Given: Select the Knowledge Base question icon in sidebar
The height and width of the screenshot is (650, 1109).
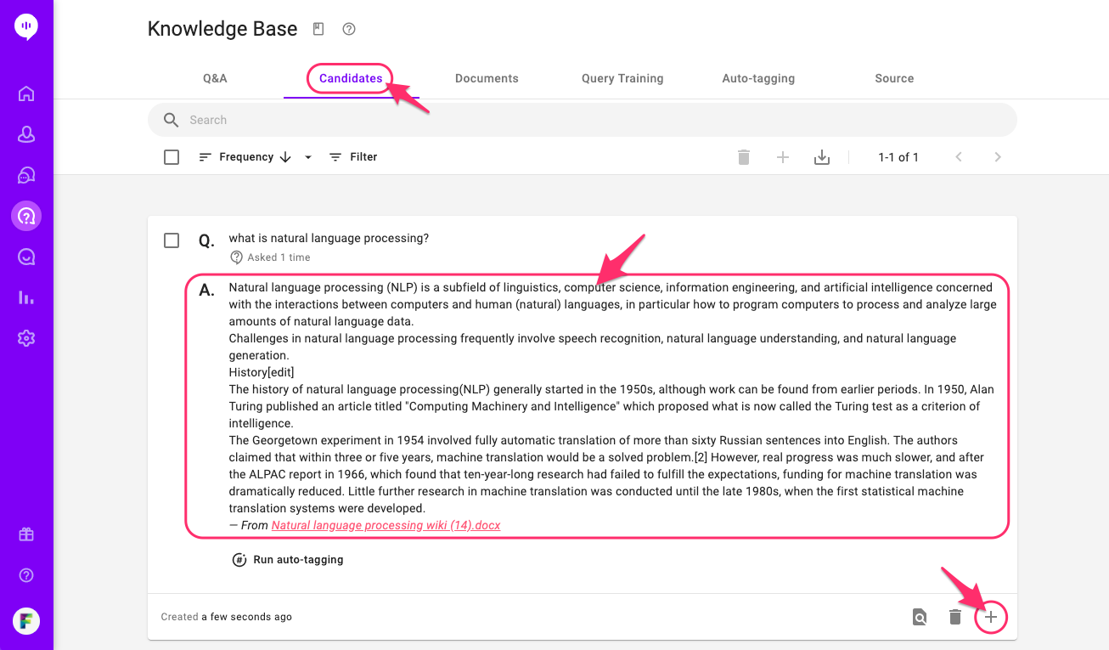Looking at the screenshot, I should [26, 216].
